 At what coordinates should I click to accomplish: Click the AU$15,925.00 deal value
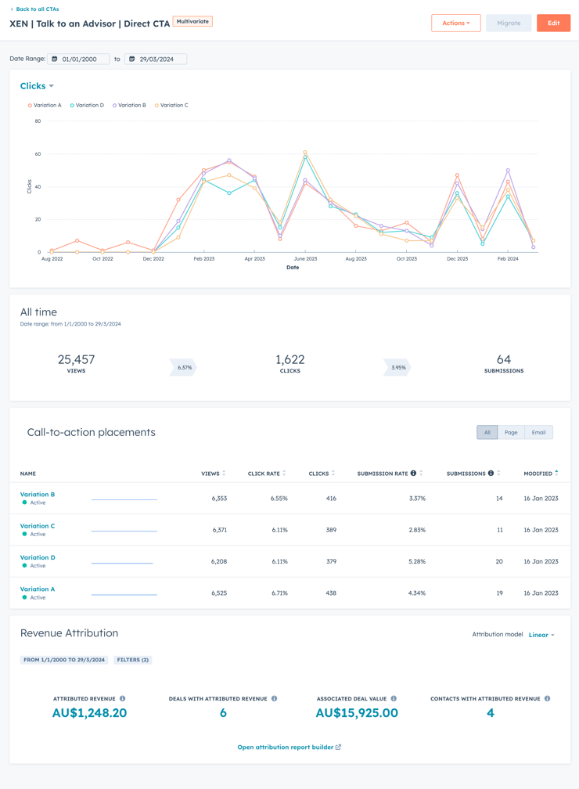pyautogui.click(x=357, y=713)
